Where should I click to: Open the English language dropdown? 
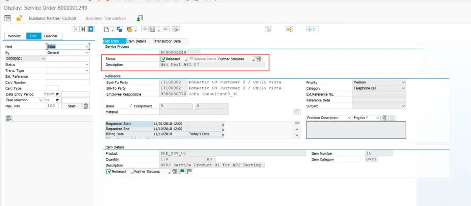coord(366,118)
